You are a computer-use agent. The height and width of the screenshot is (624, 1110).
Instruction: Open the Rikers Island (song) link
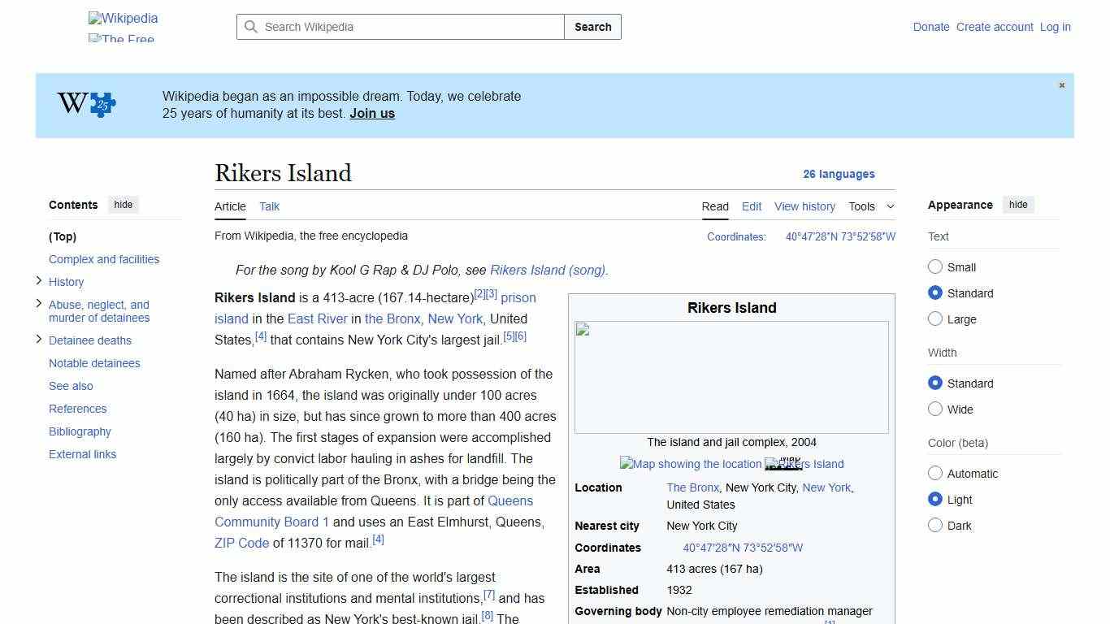click(548, 270)
